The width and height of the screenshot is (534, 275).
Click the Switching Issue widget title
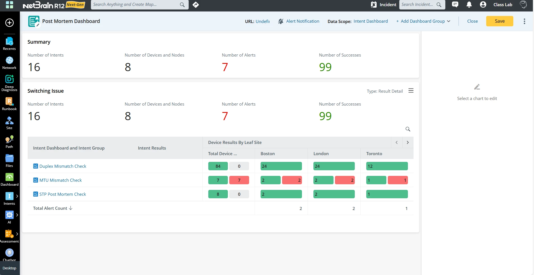click(x=46, y=91)
